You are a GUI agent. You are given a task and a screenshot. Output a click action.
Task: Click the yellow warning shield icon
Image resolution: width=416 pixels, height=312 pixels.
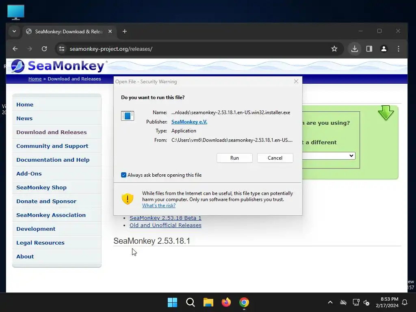(x=127, y=198)
